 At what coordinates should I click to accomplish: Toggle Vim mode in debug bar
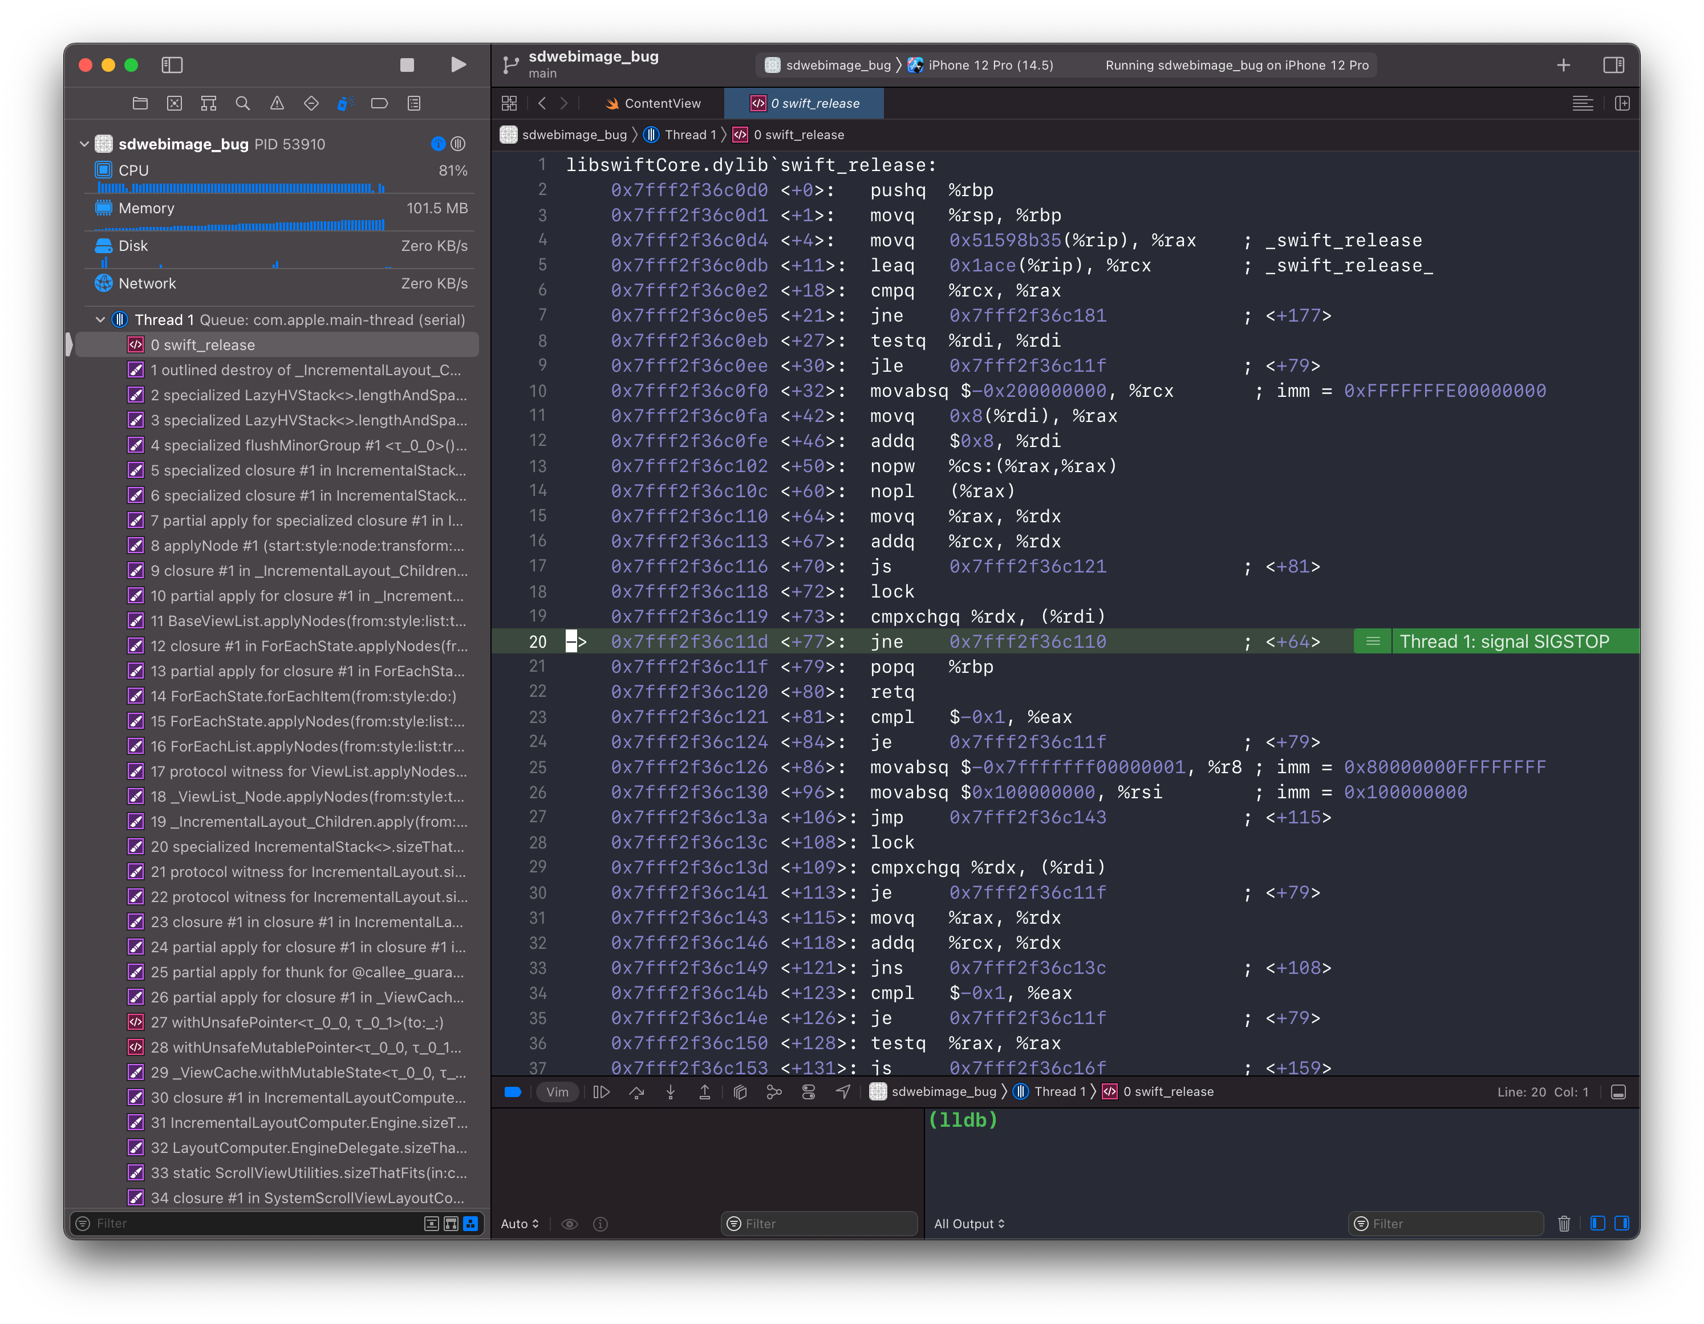coord(558,1091)
